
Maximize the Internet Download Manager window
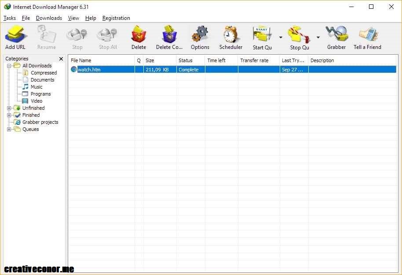point(371,7)
